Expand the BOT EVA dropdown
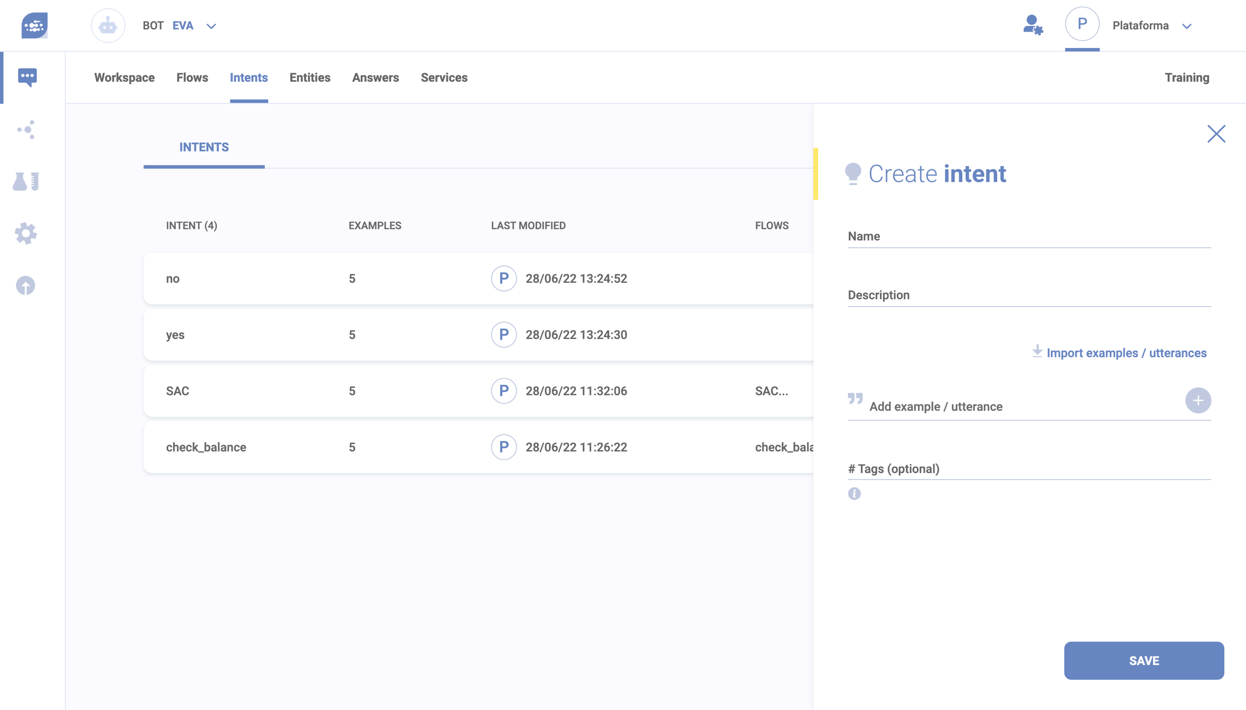Screen dimensions: 1246x710 tap(211, 26)
